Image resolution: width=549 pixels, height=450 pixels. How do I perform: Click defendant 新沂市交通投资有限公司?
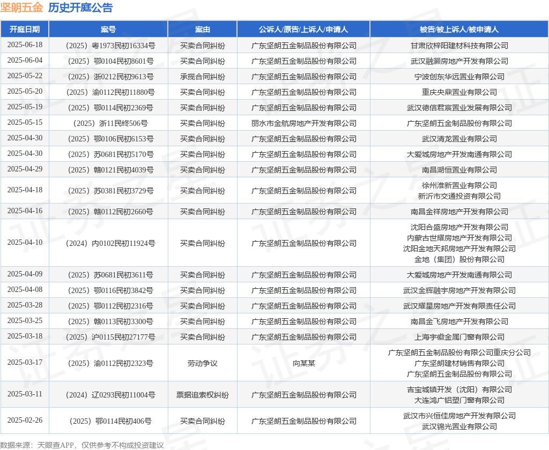tap(459, 196)
